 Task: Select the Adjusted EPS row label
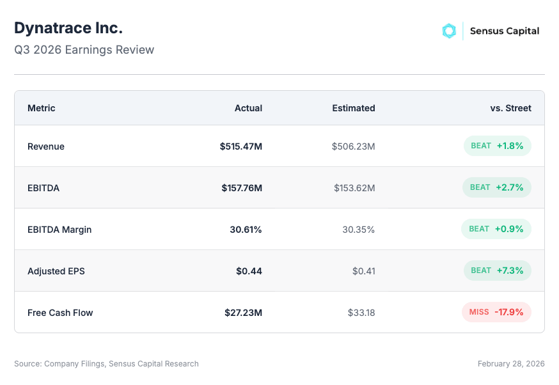56,271
